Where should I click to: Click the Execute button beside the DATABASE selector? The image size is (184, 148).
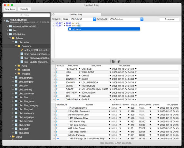(x=169, y=19)
